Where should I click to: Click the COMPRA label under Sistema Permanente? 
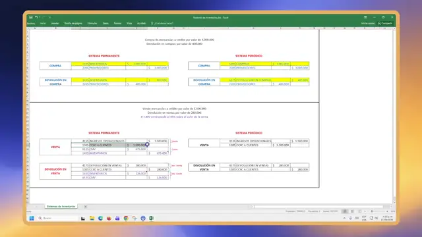(x=55, y=66)
